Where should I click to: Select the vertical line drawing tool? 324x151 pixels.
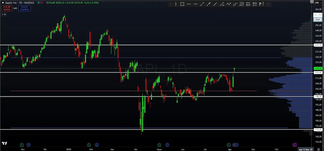point(176,4)
